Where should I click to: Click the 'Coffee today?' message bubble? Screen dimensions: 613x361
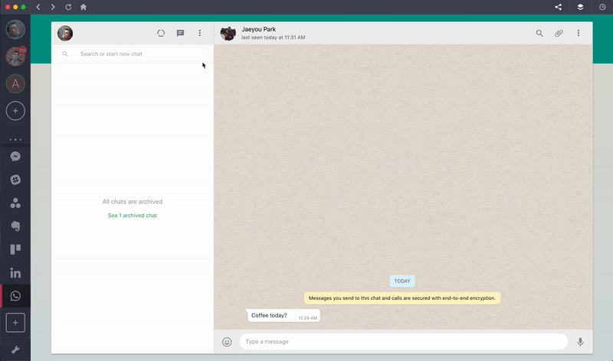(284, 316)
